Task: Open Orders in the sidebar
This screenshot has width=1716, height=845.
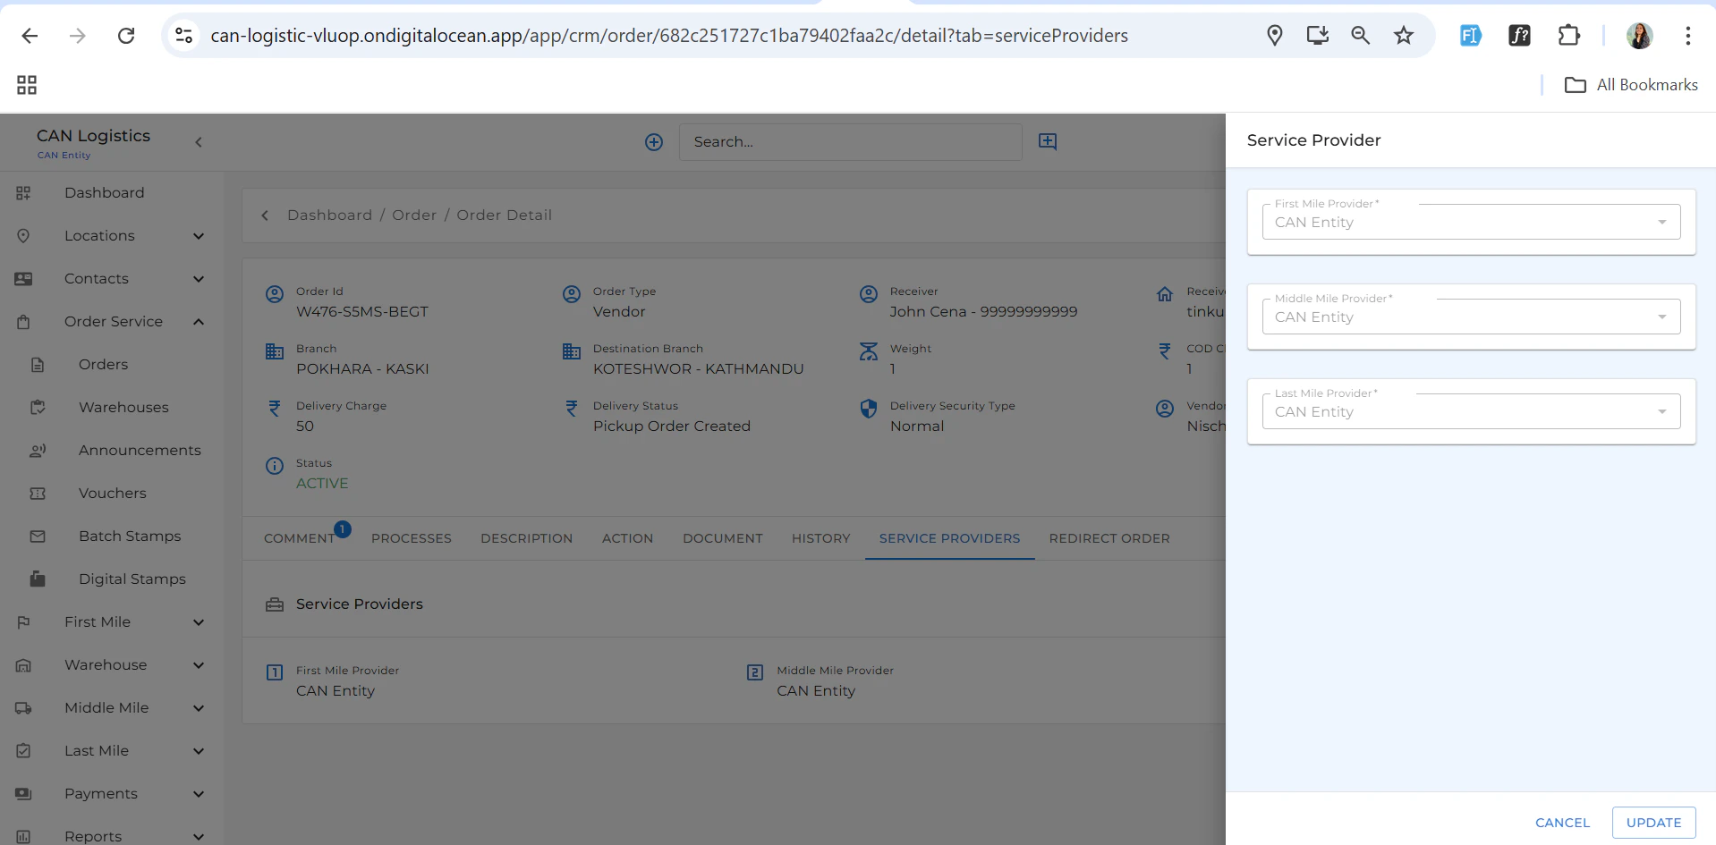Action: point(112,365)
